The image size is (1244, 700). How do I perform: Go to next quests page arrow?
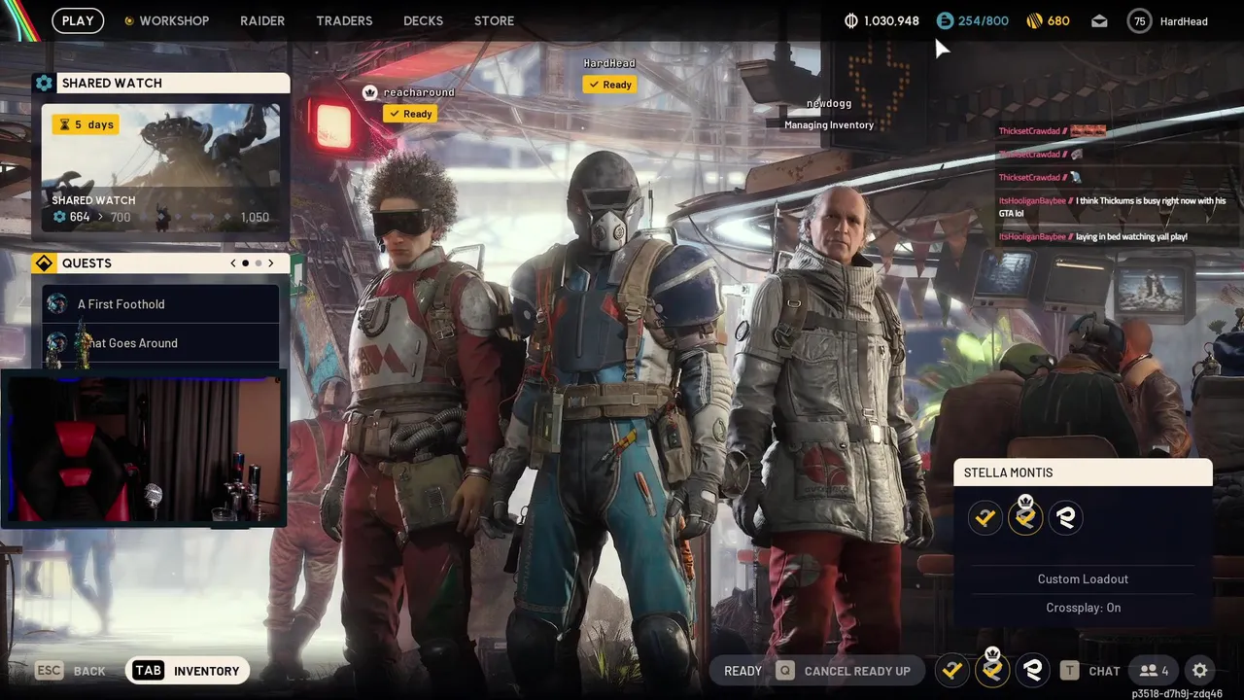tap(270, 263)
